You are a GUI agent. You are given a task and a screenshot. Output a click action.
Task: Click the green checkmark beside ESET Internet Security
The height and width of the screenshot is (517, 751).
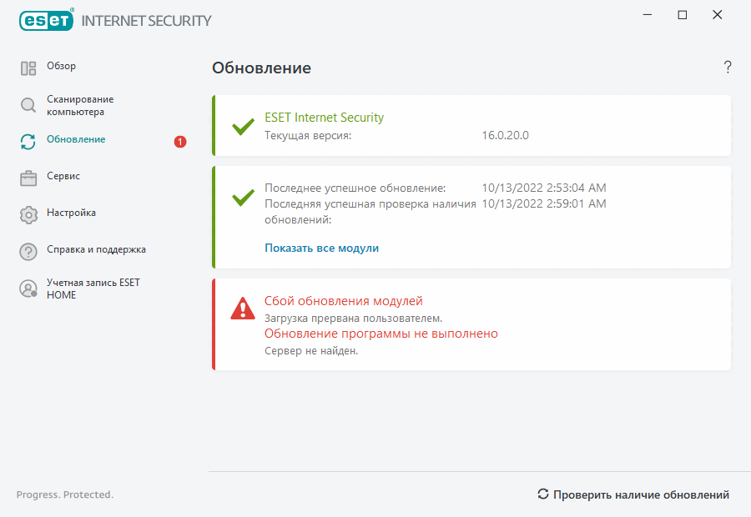pos(242,127)
